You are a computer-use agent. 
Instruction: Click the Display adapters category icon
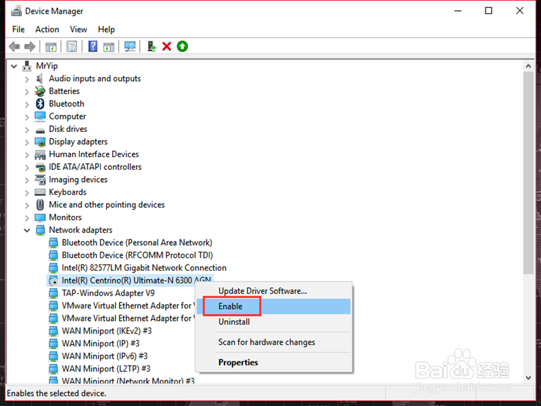[x=40, y=141]
